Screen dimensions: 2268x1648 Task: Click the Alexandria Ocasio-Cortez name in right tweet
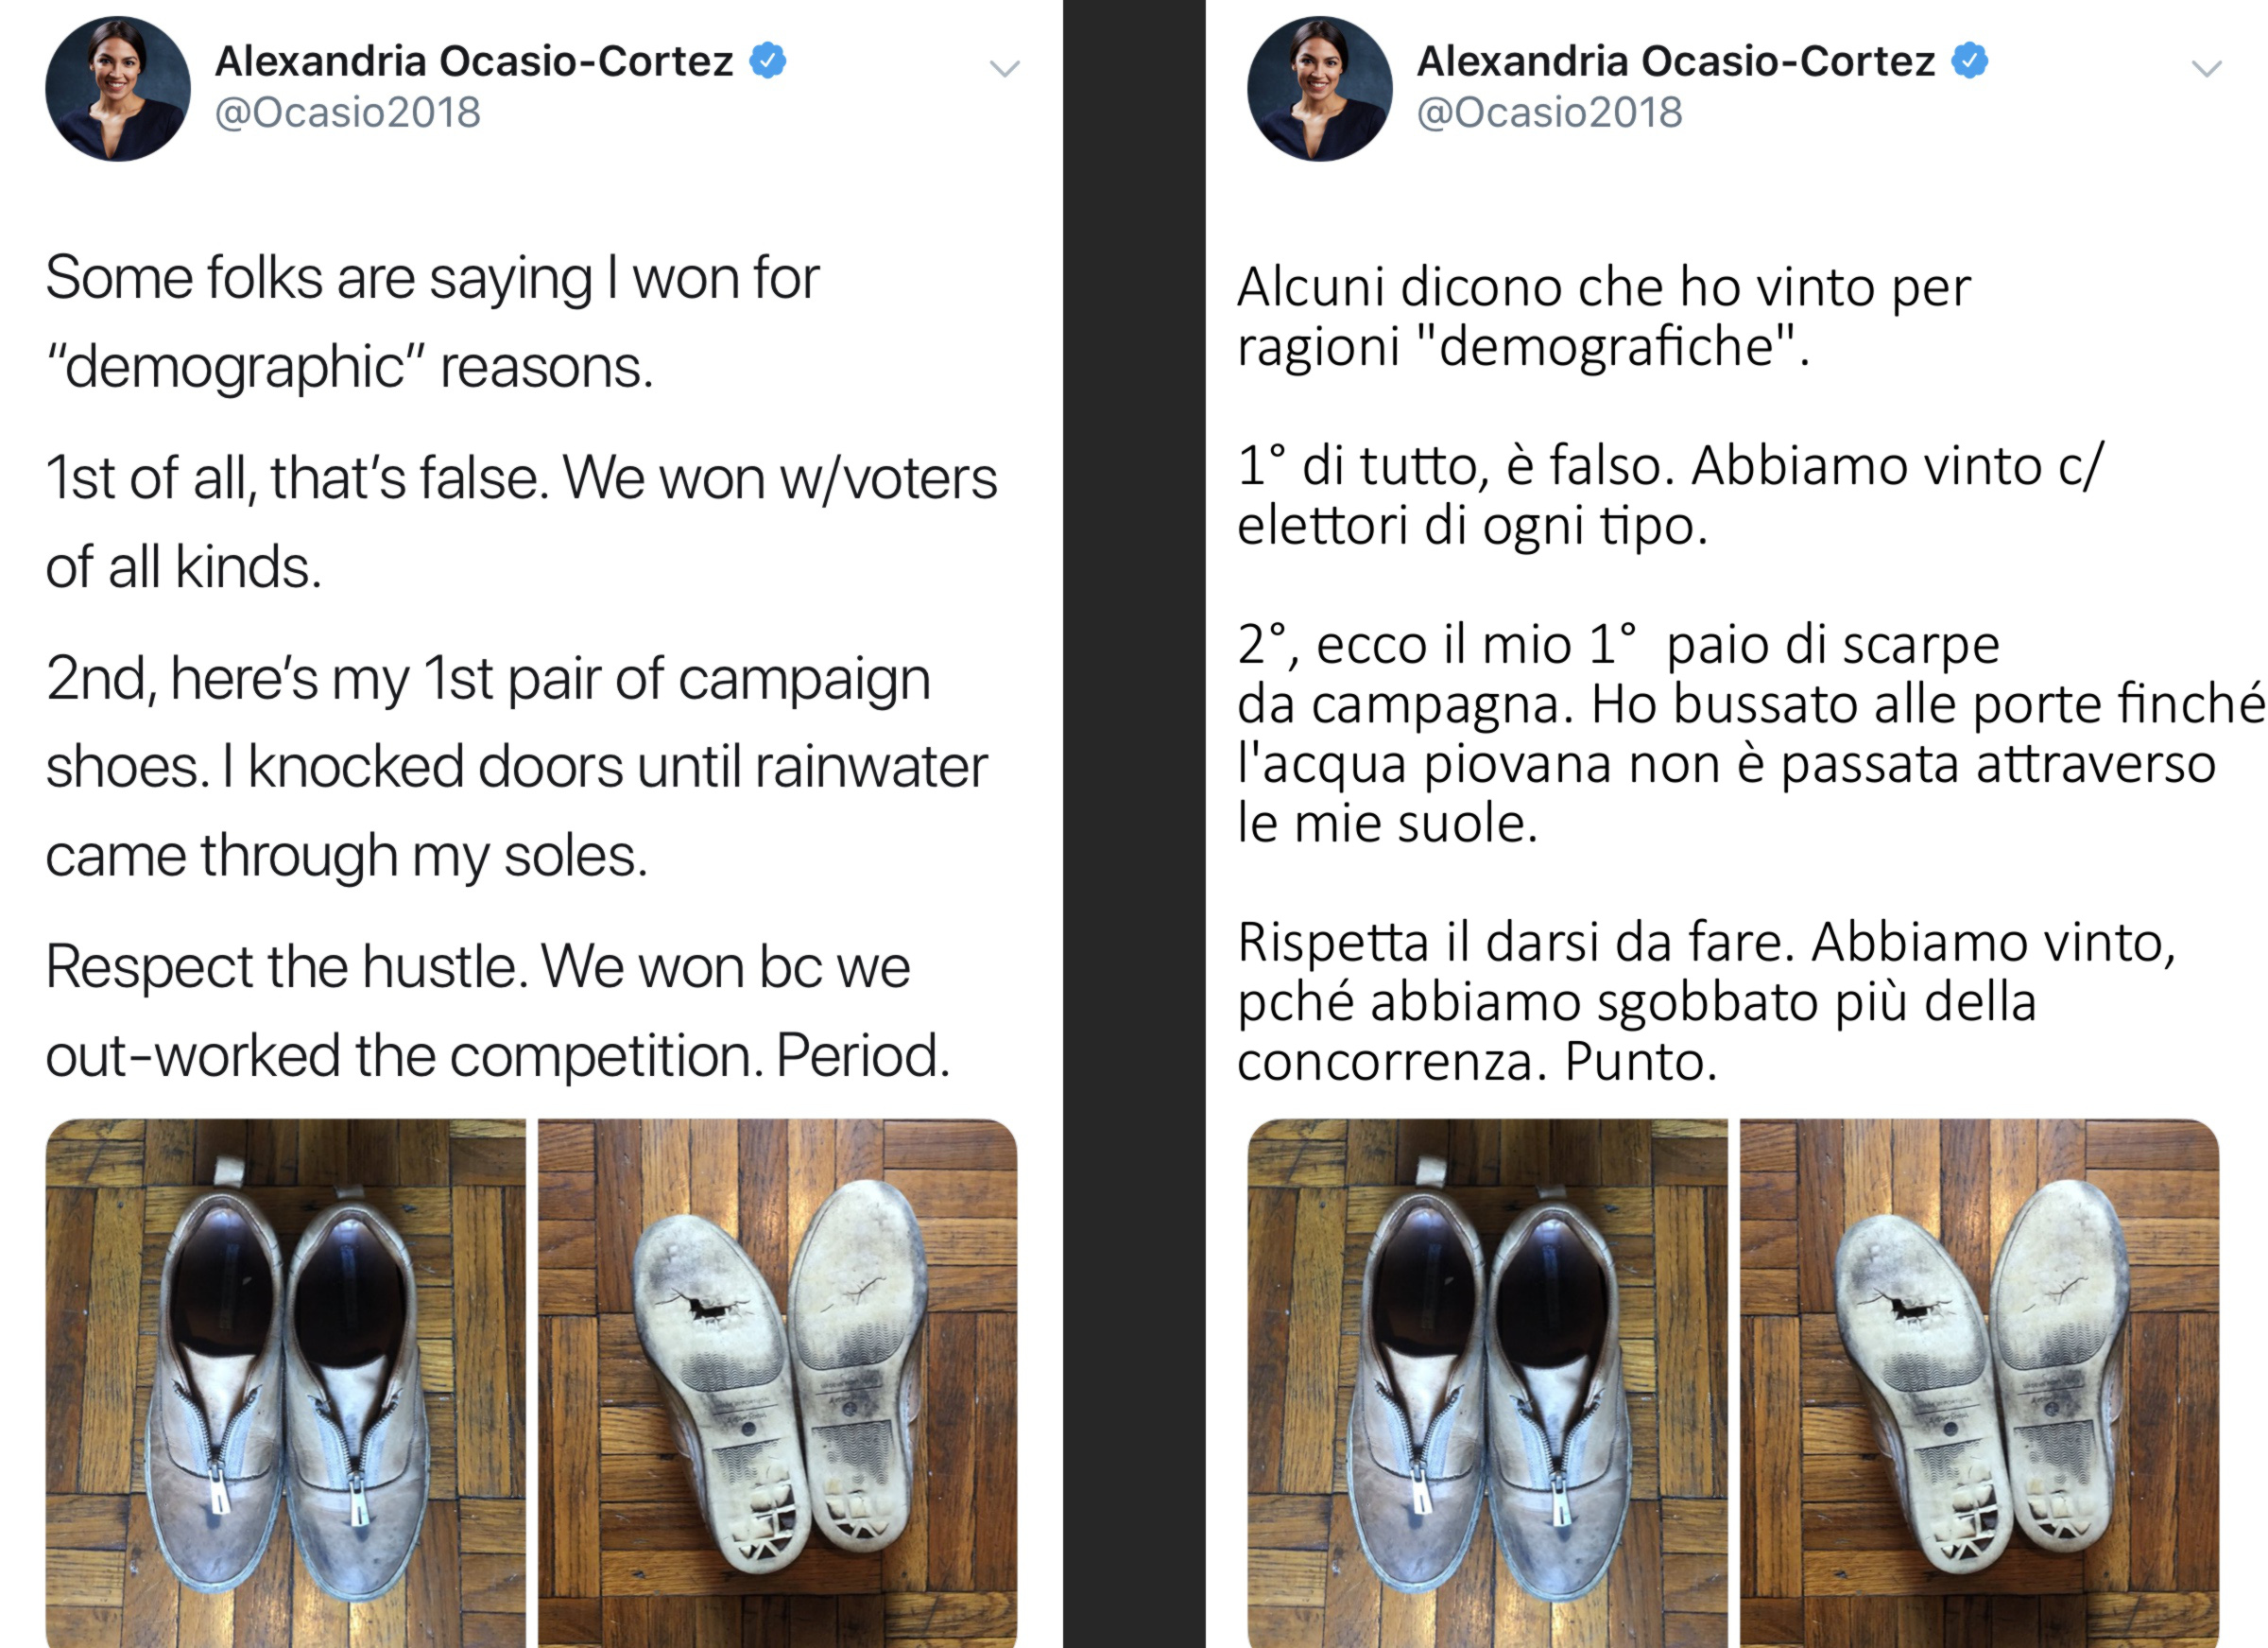pos(1676,61)
